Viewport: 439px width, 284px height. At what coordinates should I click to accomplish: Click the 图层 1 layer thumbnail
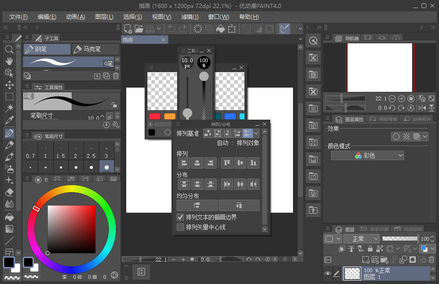point(351,274)
